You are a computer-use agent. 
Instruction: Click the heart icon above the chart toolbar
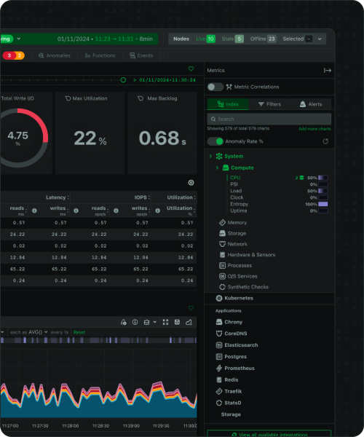pyautogui.click(x=191, y=308)
